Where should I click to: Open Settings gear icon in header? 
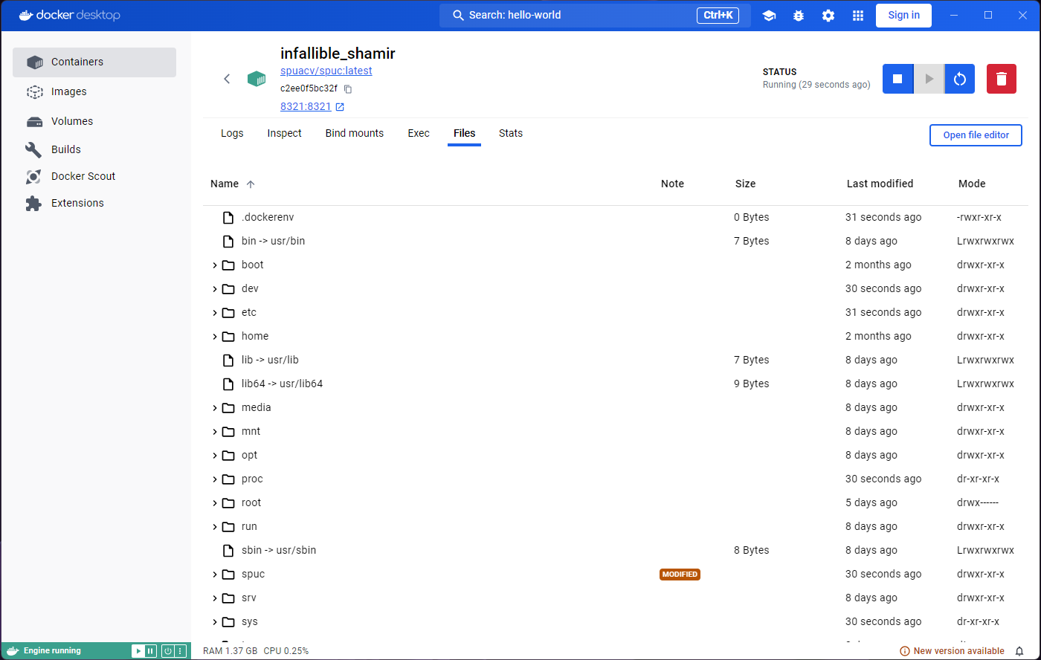[828, 16]
